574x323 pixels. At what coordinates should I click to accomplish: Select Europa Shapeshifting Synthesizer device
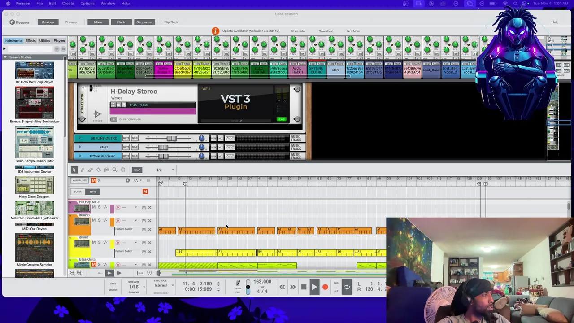pos(35,103)
